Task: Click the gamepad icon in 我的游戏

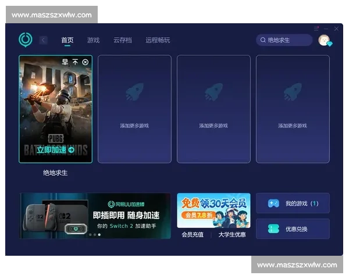Action: 273,203
